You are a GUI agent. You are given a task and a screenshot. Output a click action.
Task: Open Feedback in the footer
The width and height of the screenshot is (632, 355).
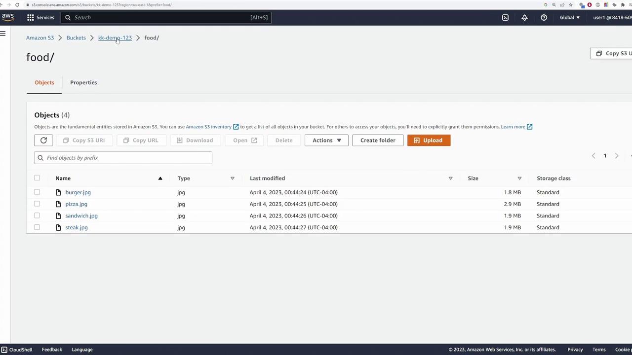click(x=52, y=350)
